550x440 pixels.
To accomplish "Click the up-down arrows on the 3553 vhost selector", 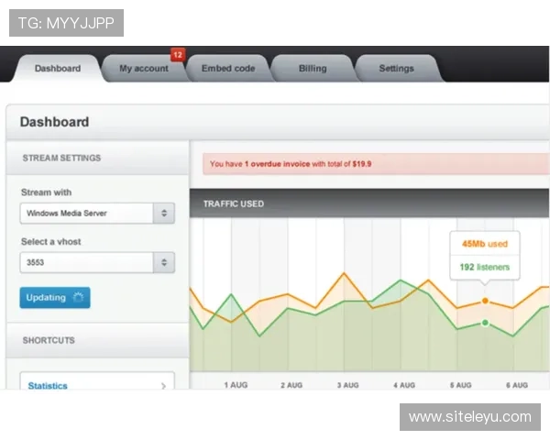I will tap(164, 262).
